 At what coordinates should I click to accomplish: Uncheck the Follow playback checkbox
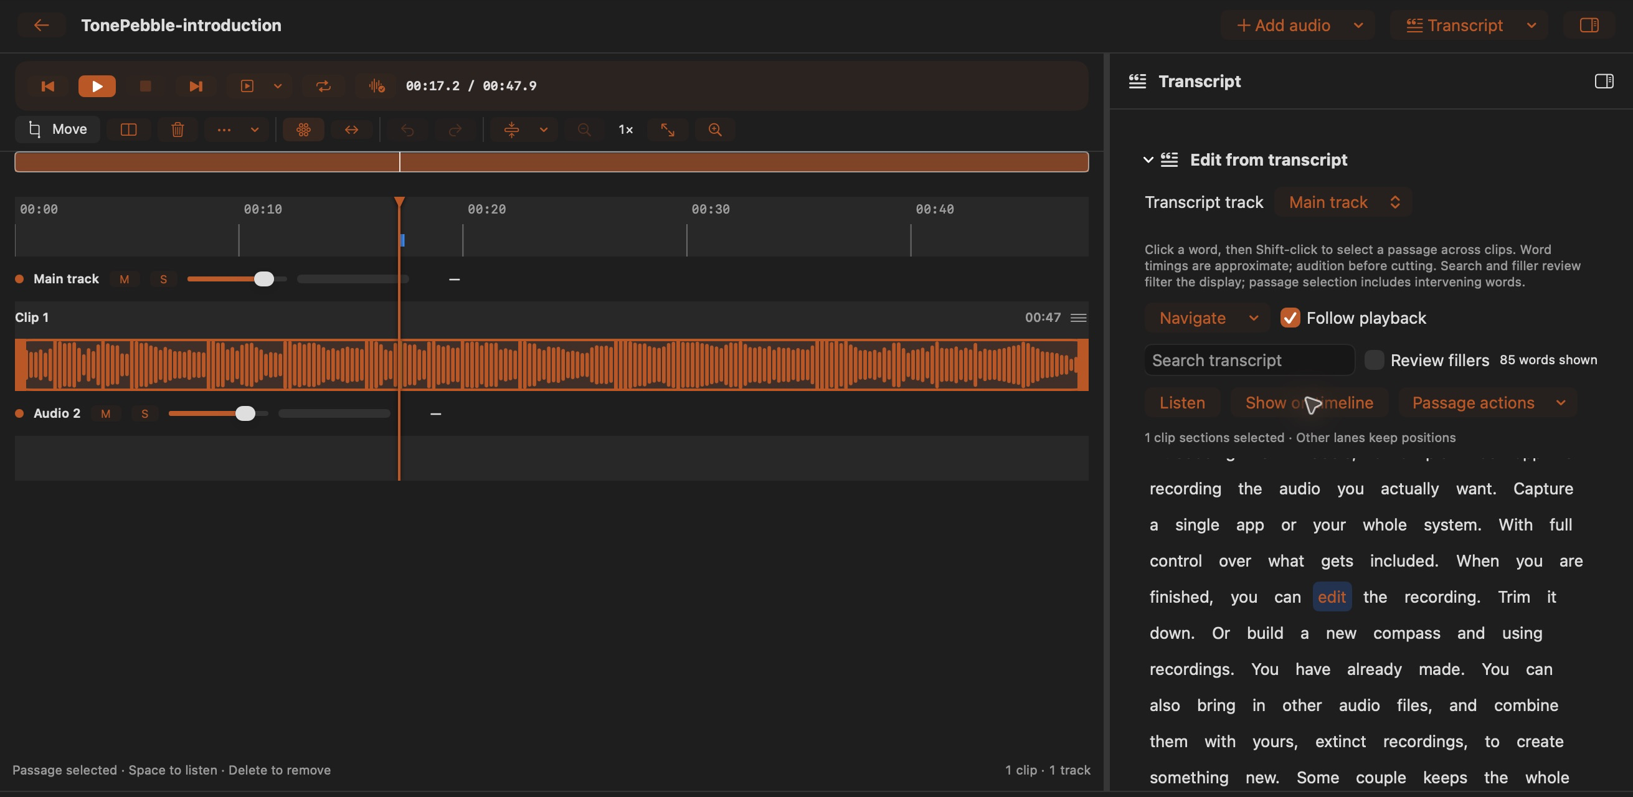click(1290, 318)
